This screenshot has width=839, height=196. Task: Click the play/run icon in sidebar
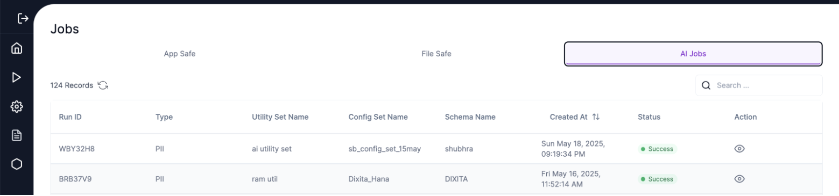[x=17, y=77]
